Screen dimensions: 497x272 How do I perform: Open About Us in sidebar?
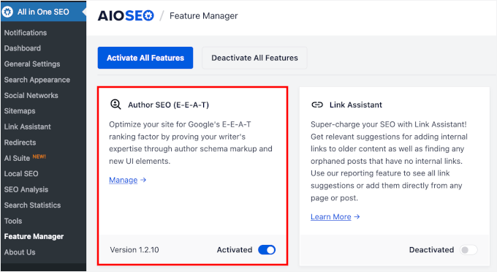coord(20,252)
